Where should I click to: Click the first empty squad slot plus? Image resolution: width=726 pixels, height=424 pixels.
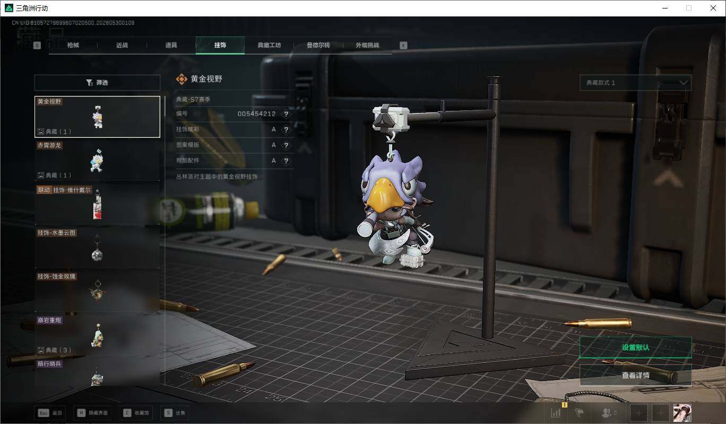pos(639,413)
